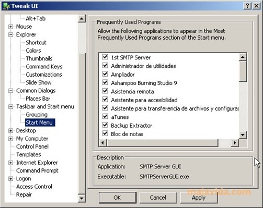Image resolution: width=263 pixels, height=208 pixels.
Task: Expand the Internet Explorer node
Action: click(11, 163)
